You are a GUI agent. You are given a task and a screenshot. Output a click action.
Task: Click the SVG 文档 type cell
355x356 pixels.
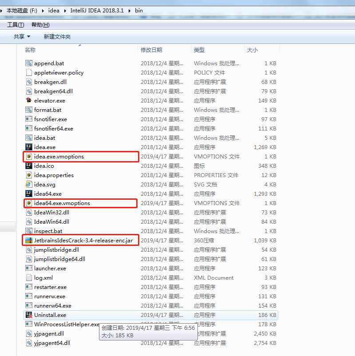[x=205, y=184]
